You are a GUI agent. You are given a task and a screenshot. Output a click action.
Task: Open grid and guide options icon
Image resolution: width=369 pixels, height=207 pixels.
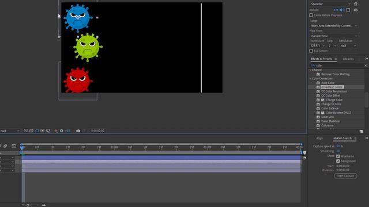[x=48, y=131]
